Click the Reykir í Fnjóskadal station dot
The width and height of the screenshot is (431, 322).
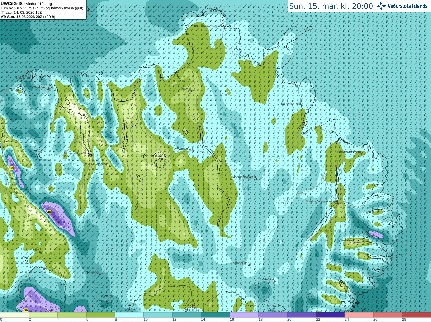pos(110,166)
